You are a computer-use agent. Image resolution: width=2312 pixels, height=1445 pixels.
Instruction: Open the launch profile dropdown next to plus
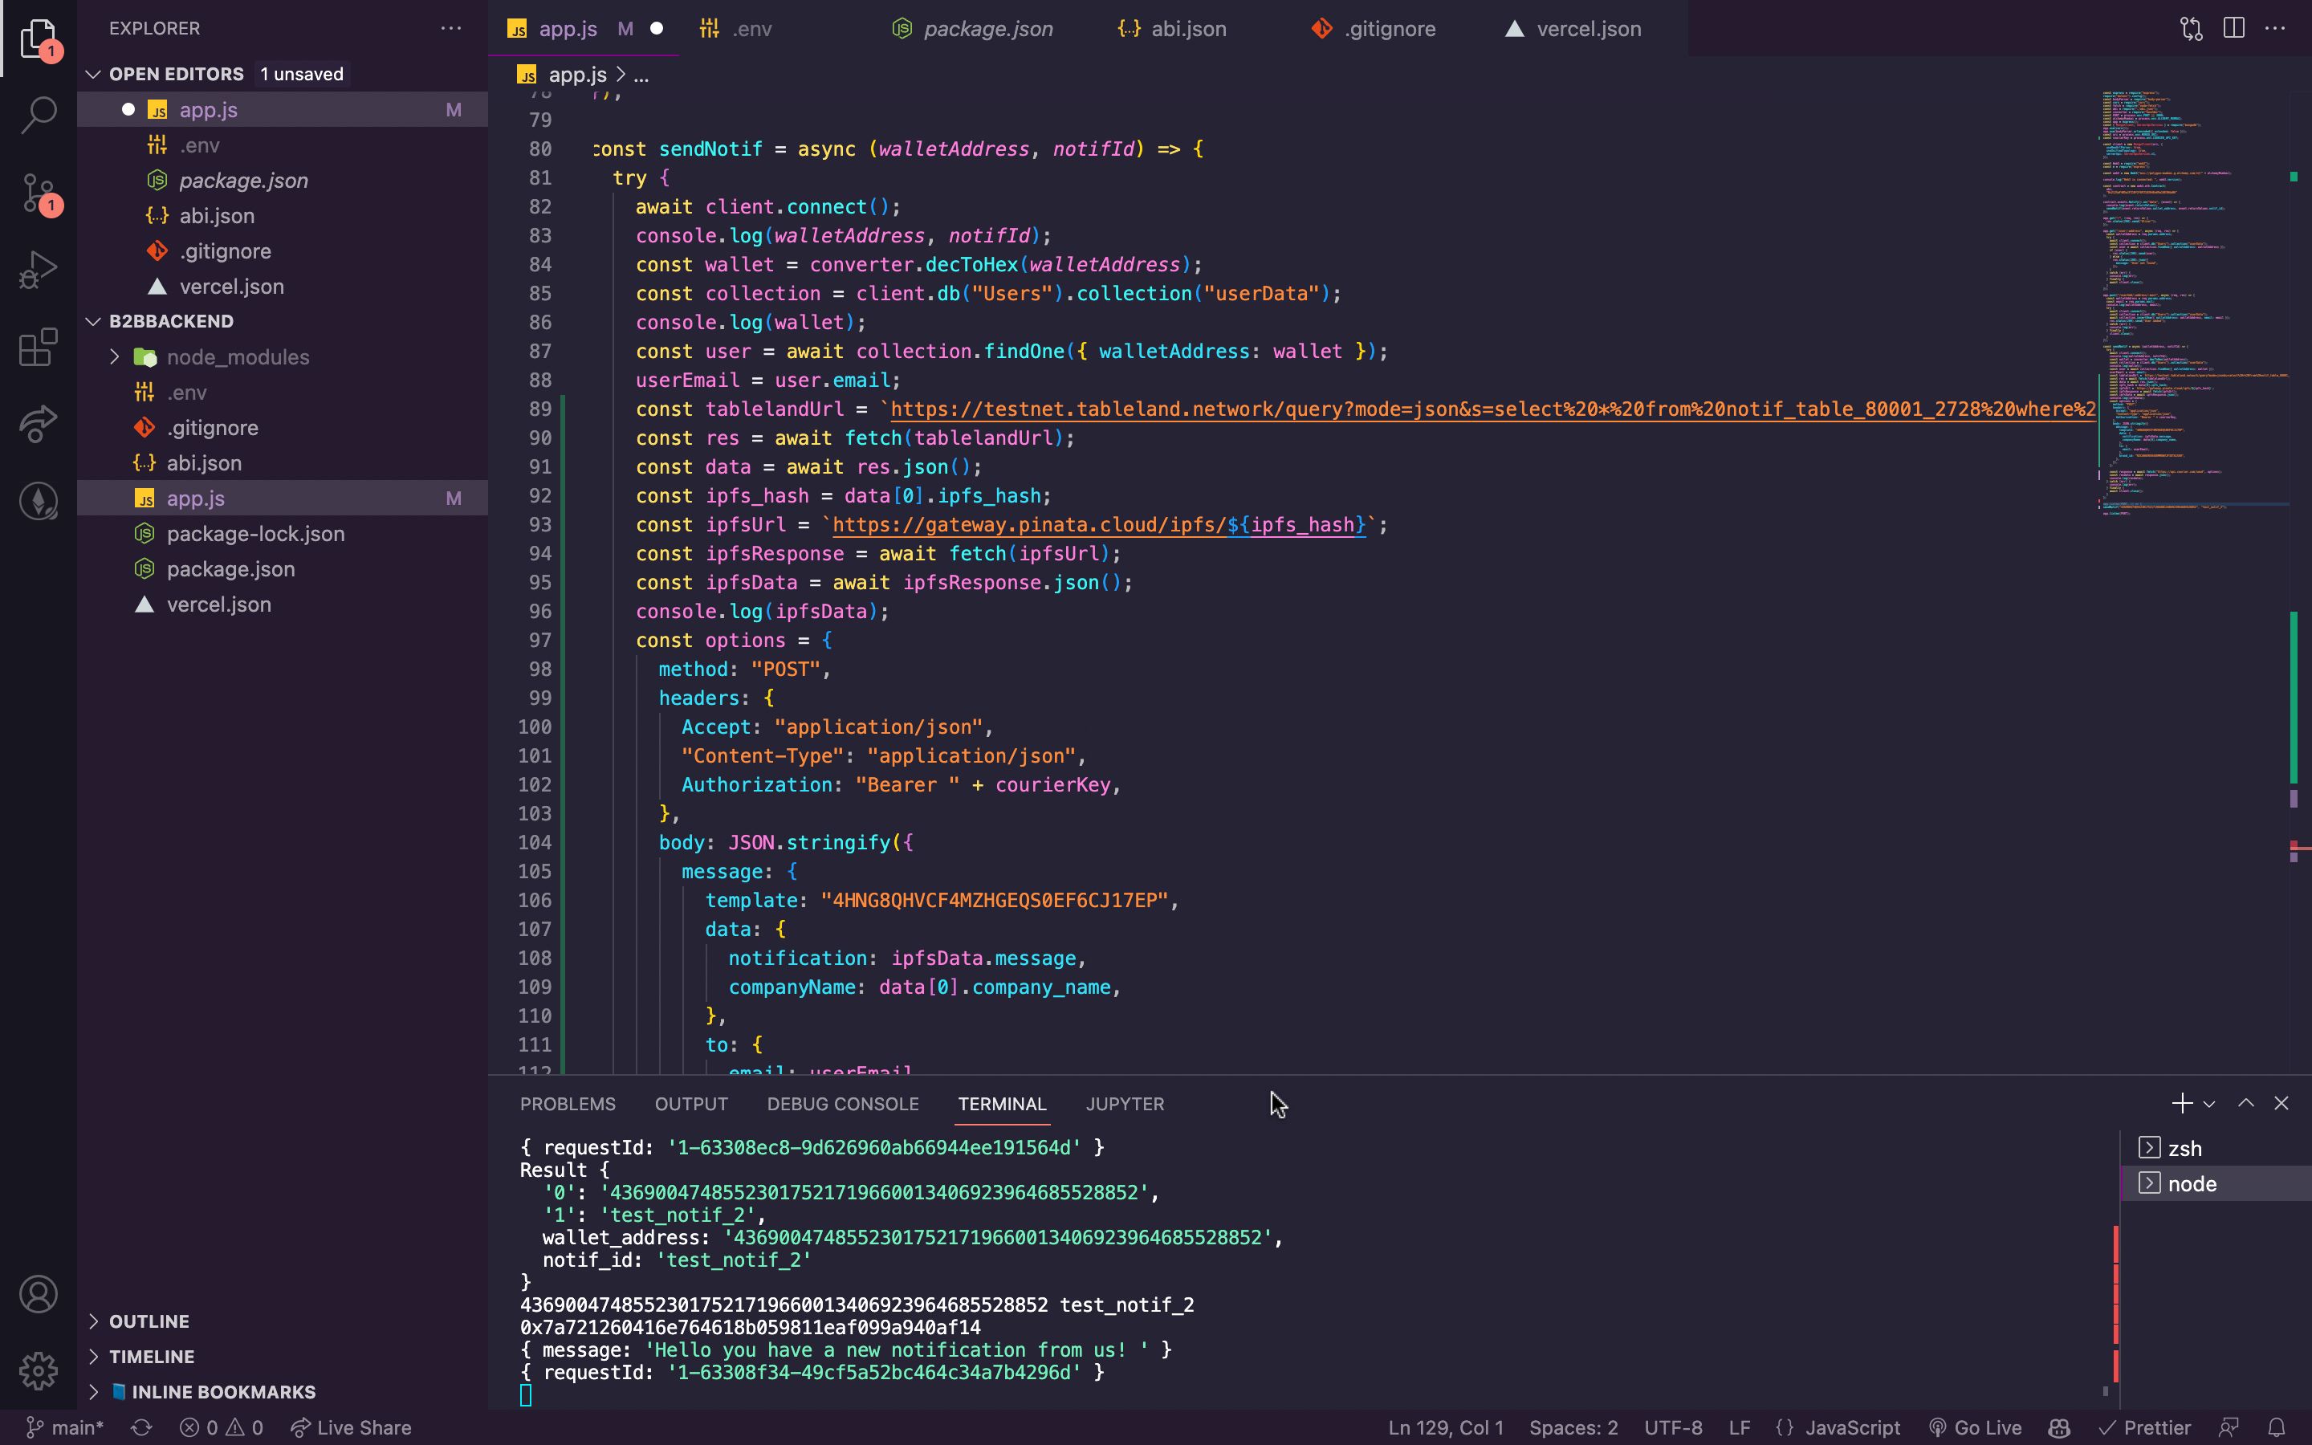point(2208,1104)
